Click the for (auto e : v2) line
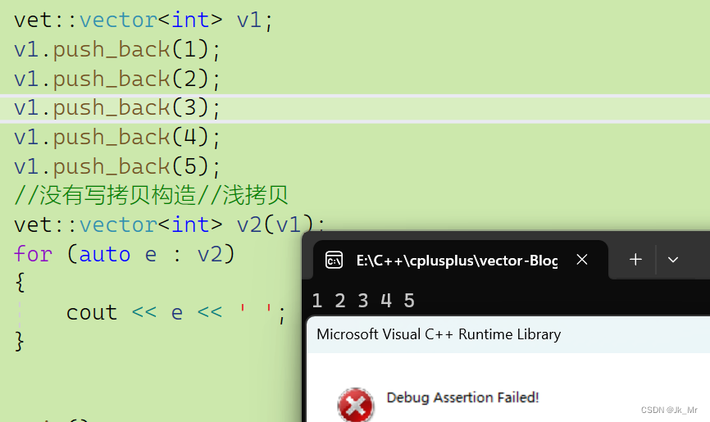Viewport: 710px width, 422px height. pyautogui.click(x=124, y=255)
